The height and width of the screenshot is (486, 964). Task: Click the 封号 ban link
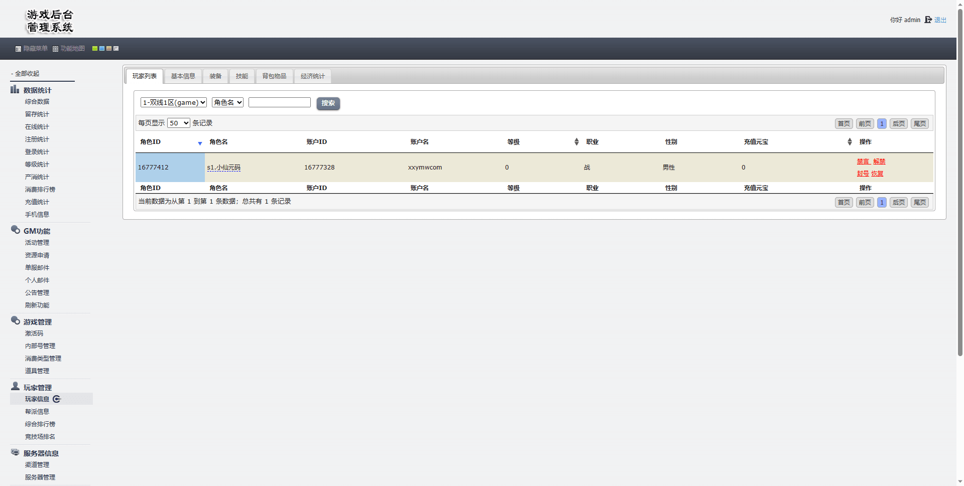click(863, 174)
